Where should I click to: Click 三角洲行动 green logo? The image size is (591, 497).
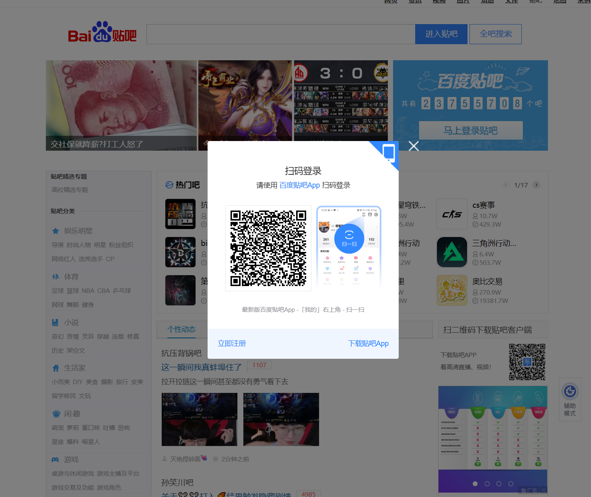point(452,252)
